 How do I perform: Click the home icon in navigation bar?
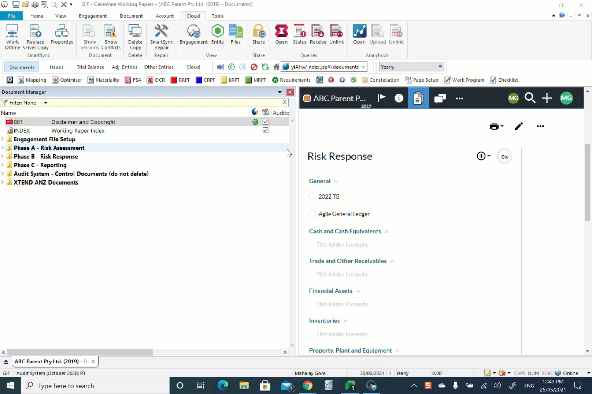pos(276,67)
